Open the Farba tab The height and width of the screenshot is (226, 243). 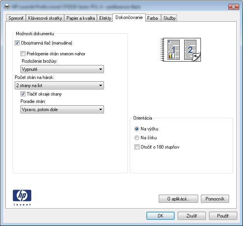coord(153,18)
